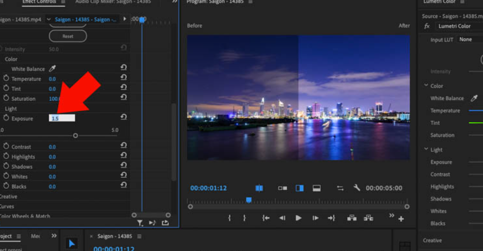Reset the Highlights parameter
The width and height of the screenshot is (483, 251).
(x=123, y=155)
